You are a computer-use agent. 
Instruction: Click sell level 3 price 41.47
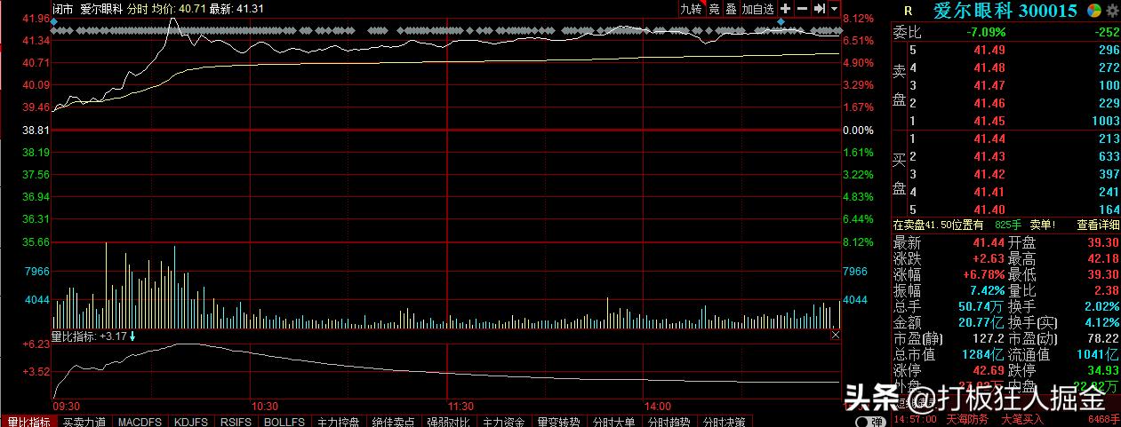[x=989, y=85]
